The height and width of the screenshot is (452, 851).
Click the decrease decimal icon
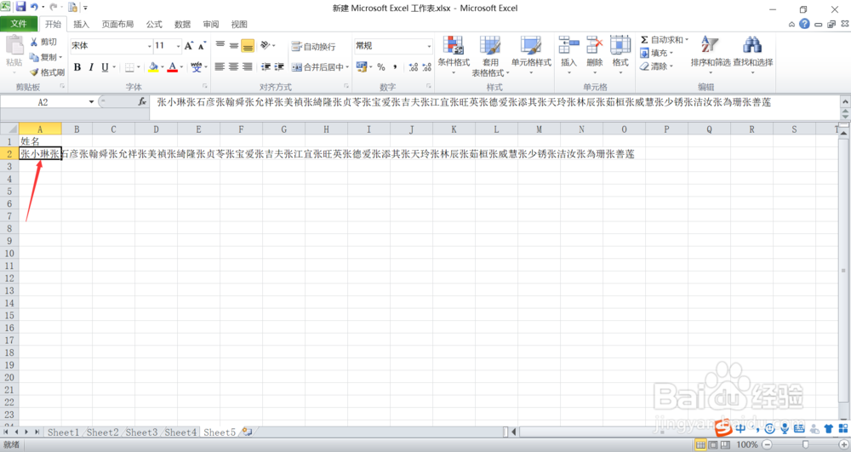click(x=426, y=67)
